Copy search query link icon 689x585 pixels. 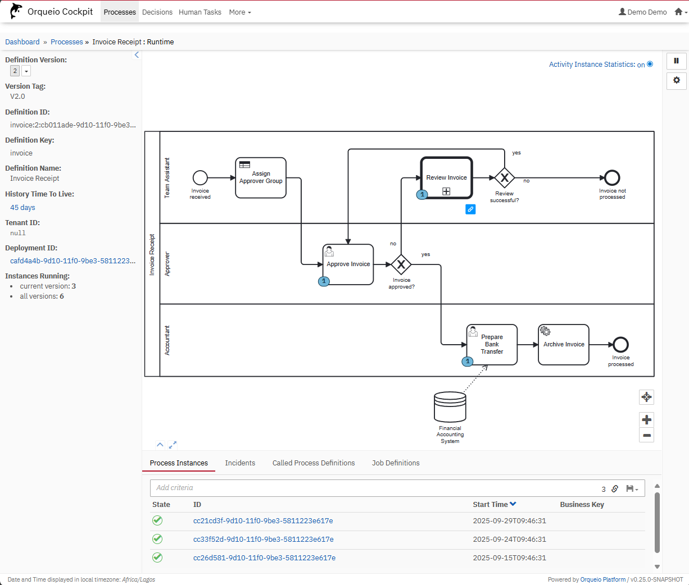(615, 488)
